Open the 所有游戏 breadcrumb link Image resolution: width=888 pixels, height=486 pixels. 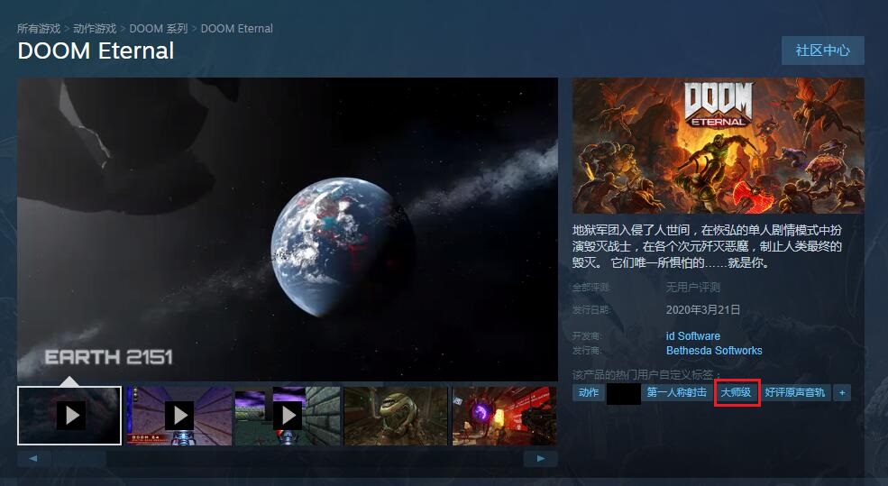(39, 28)
